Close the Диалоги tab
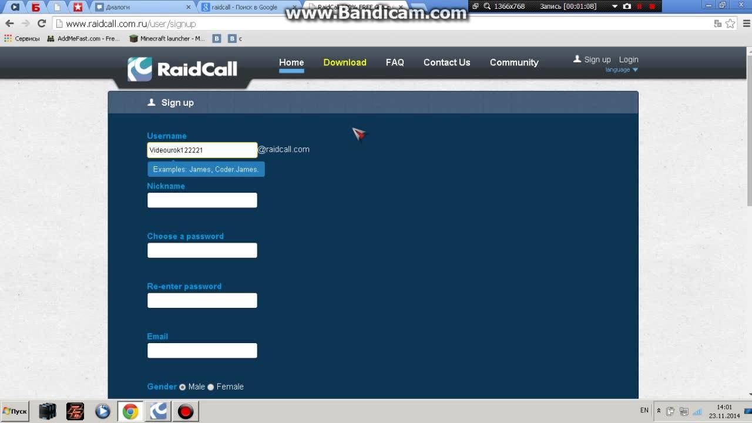Screen dimensions: 752x423 [x=189, y=7]
